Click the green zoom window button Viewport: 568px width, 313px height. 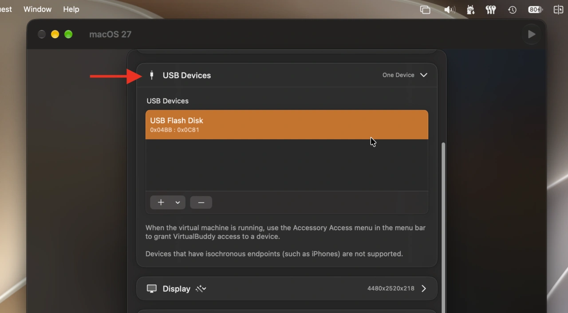coord(68,34)
